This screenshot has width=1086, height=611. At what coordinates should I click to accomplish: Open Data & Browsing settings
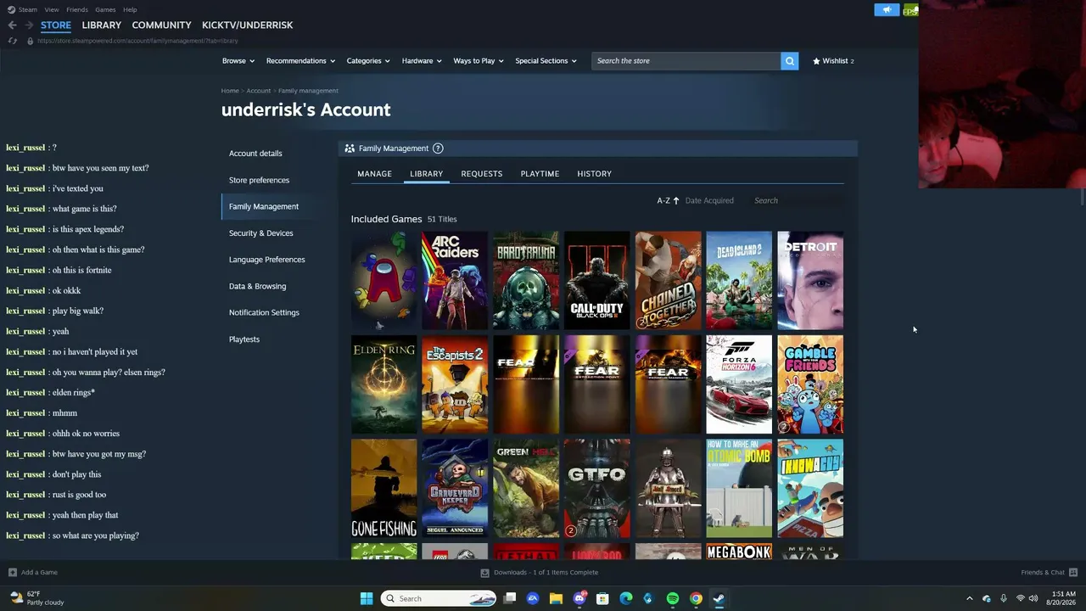[257, 286]
